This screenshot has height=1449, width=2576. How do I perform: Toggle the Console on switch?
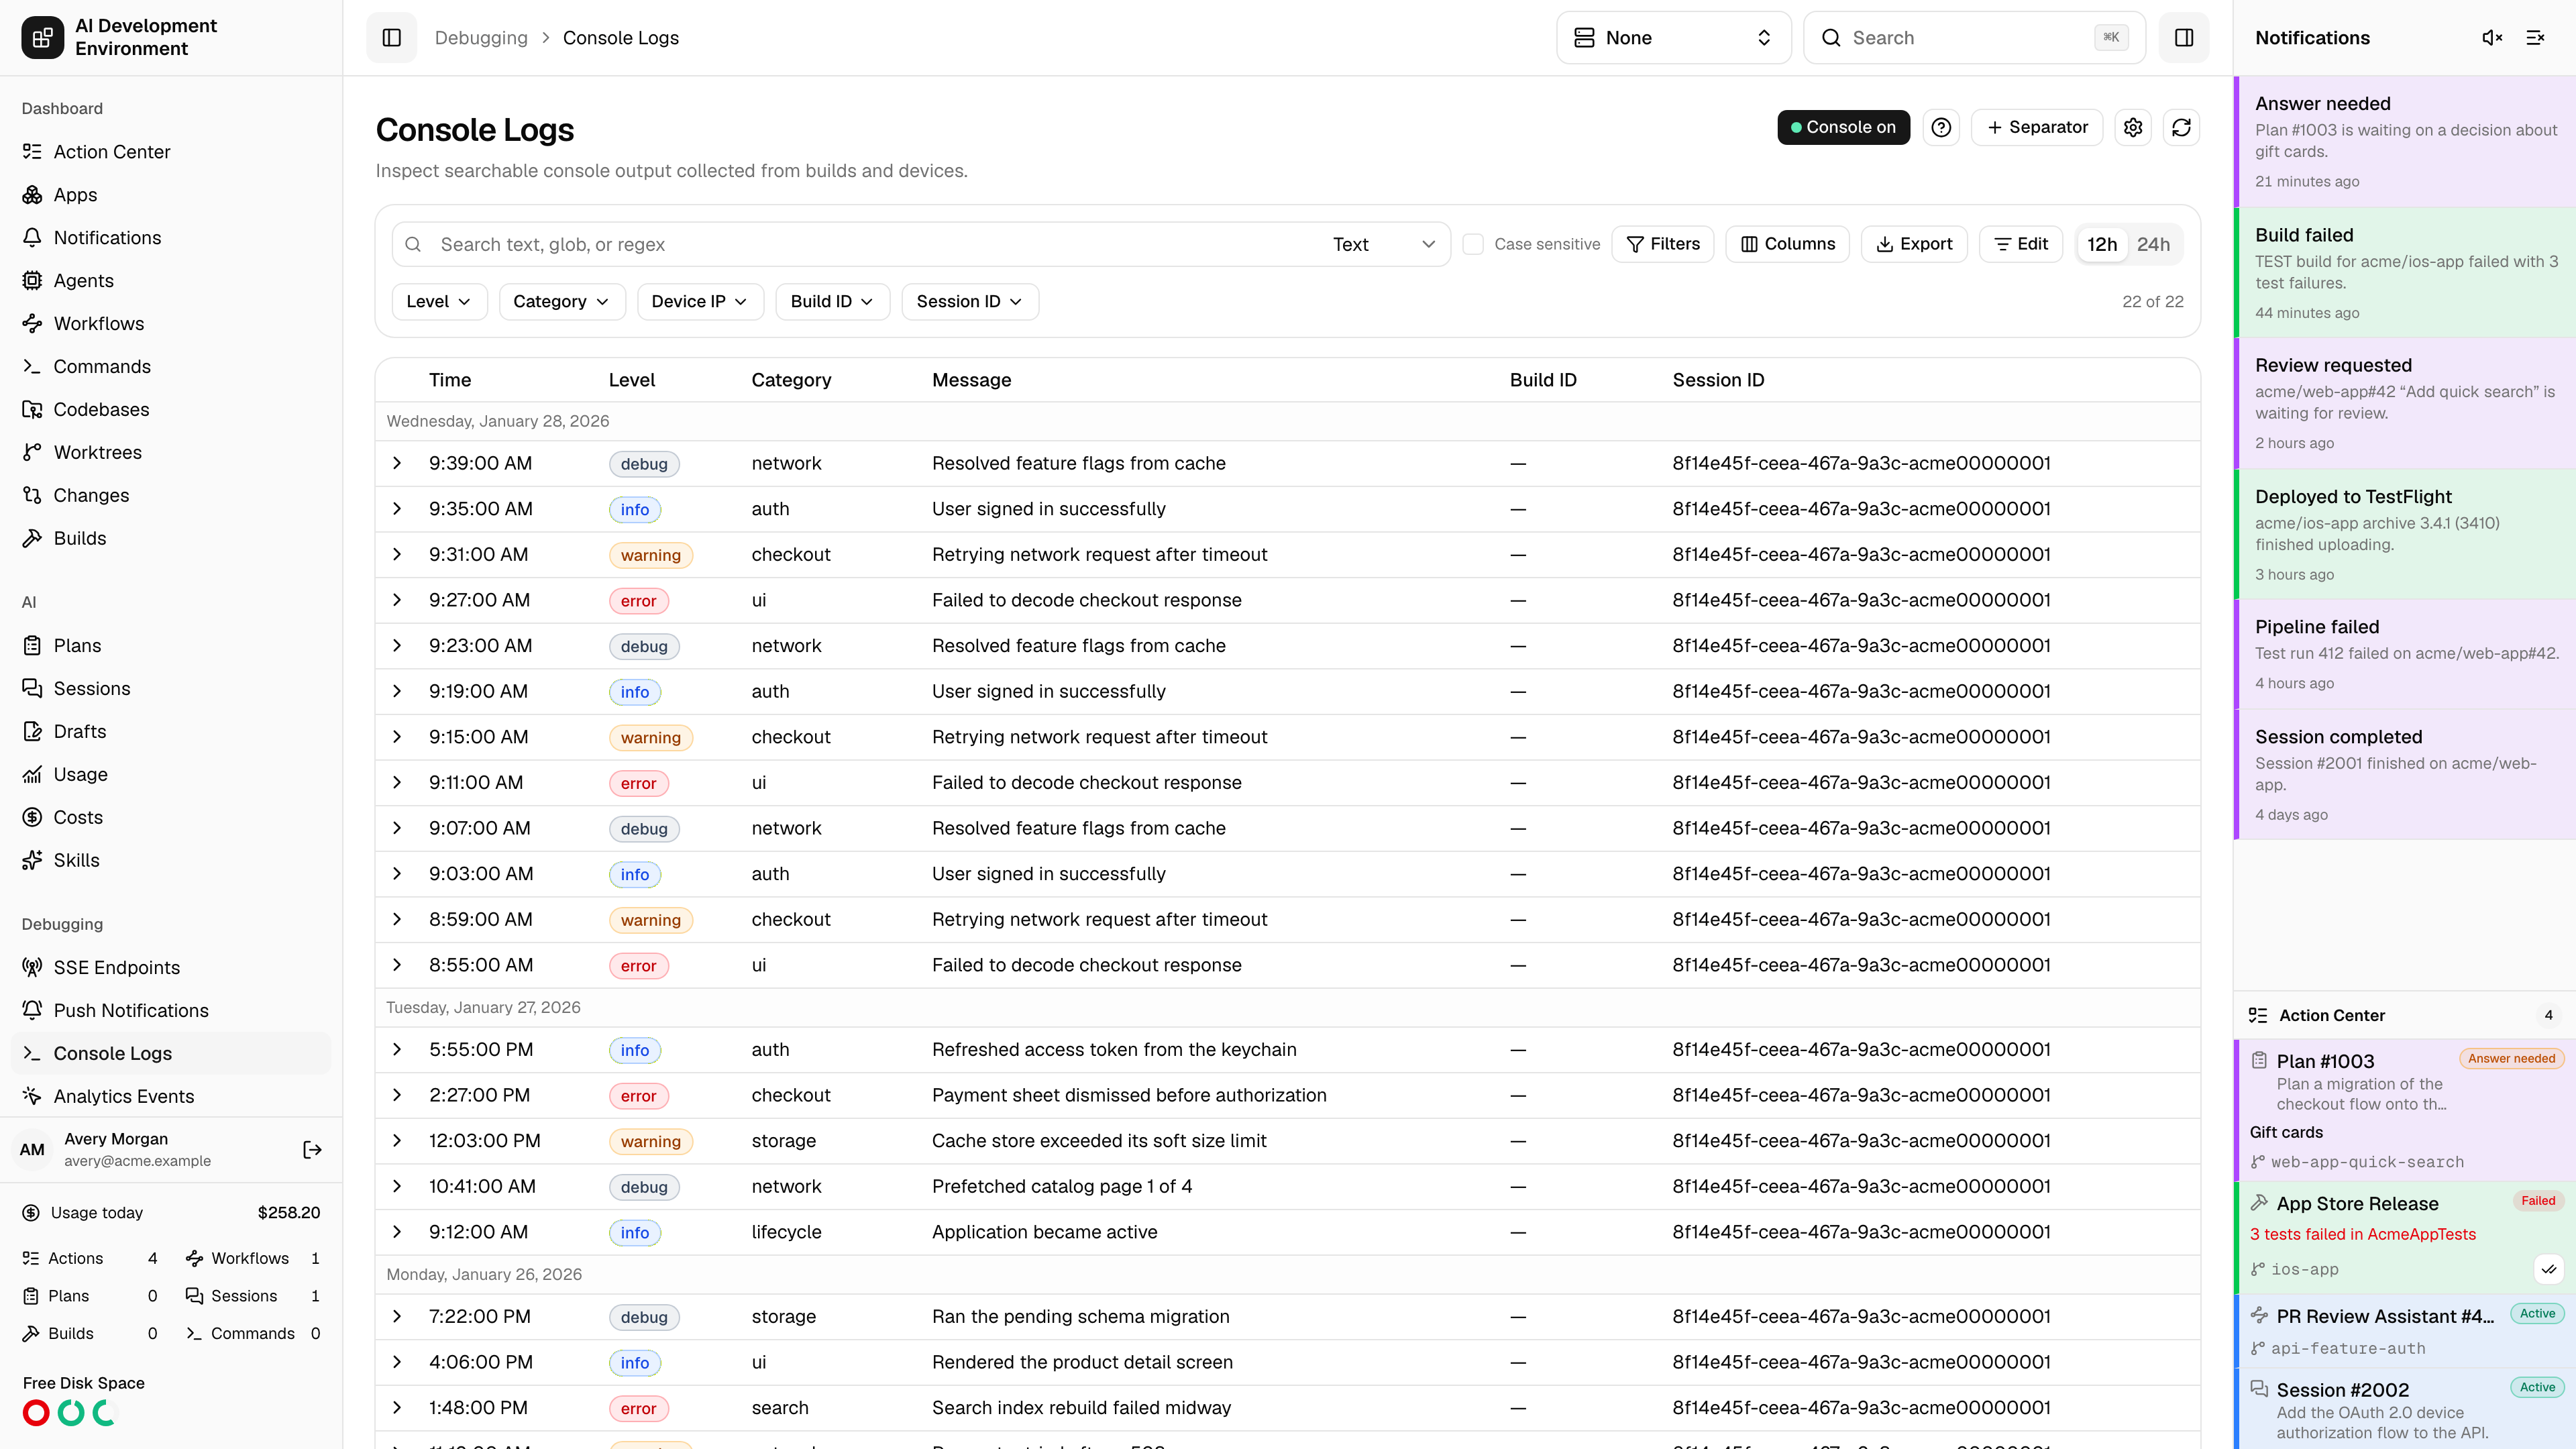tap(1843, 127)
